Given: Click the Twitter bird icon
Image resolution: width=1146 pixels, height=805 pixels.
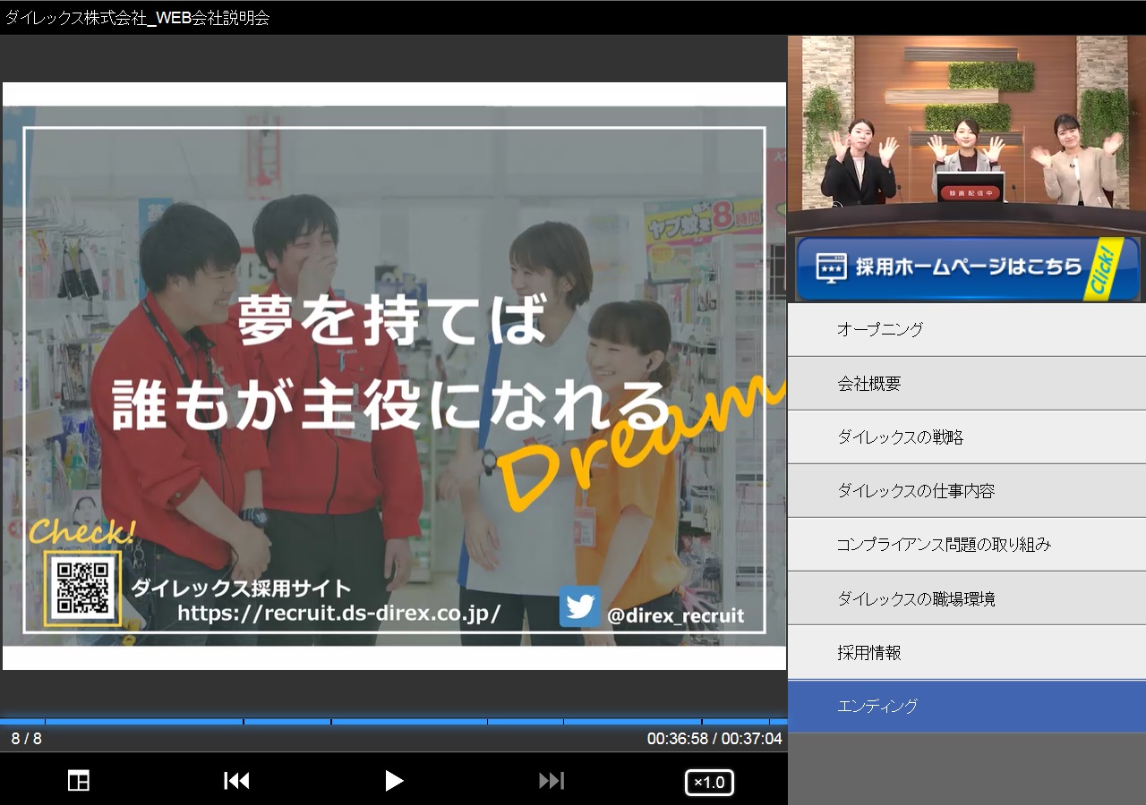Looking at the screenshot, I should point(580,606).
